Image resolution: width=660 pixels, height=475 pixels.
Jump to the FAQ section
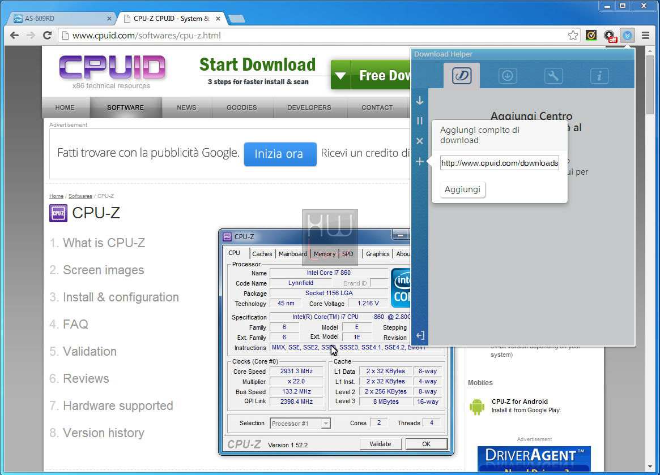(x=76, y=324)
